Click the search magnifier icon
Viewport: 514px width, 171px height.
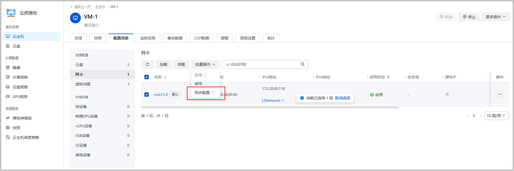[x=302, y=64]
